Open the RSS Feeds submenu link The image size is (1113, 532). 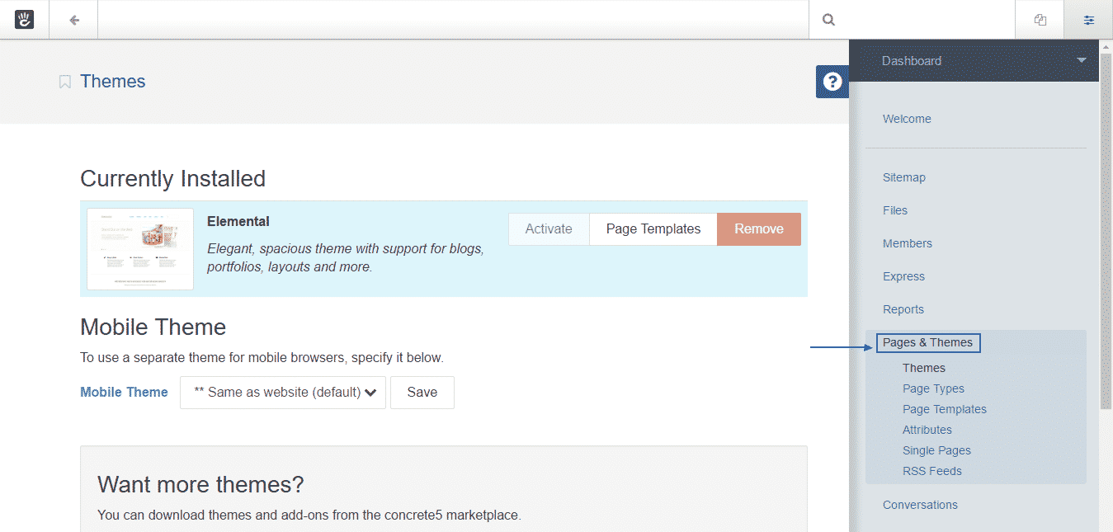tap(931, 471)
